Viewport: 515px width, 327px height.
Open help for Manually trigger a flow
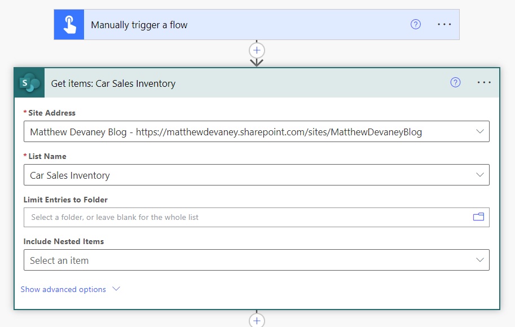pyautogui.click(x=416, y=24)
